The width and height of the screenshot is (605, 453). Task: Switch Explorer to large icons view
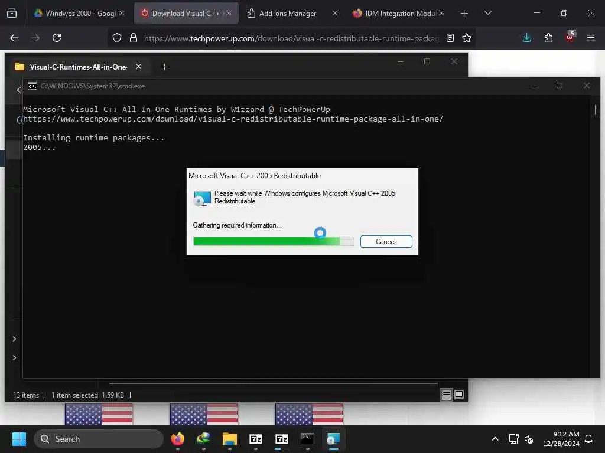(x=458, y=395)
